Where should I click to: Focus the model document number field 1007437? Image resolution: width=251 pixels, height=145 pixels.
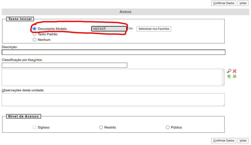pyautogui.click(x=109, y=29)
